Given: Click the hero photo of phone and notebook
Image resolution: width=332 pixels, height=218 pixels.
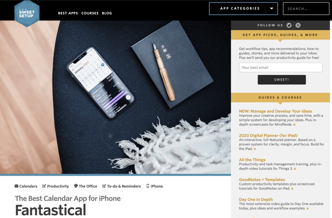Looking at the screenshot, I should pos(115,97).
